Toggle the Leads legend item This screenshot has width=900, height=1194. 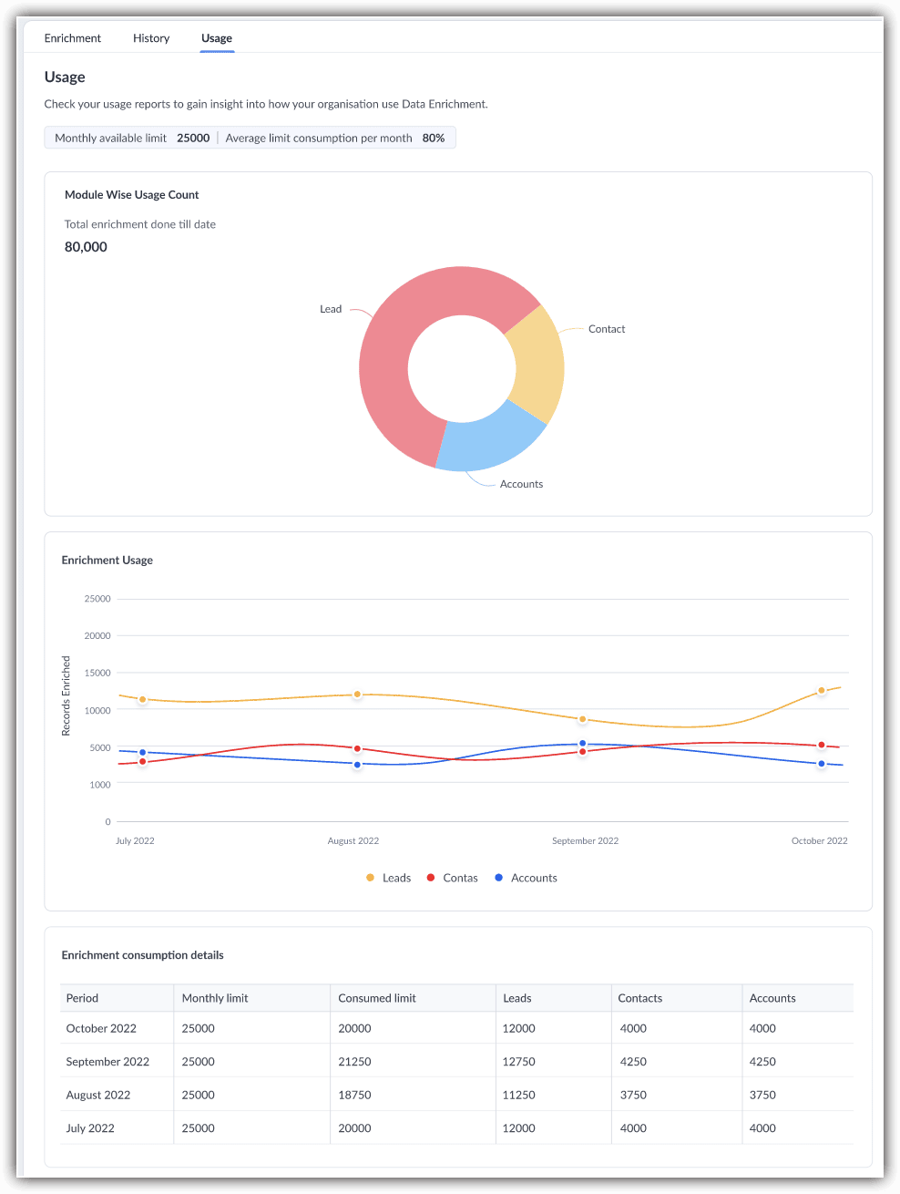pyautogui.click(x=389, y=878)
